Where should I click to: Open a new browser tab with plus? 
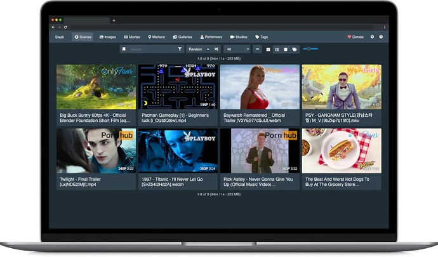pos(114,20)
